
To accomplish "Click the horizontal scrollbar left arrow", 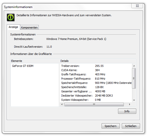I will pyautogui.click(x=62, y=104).
